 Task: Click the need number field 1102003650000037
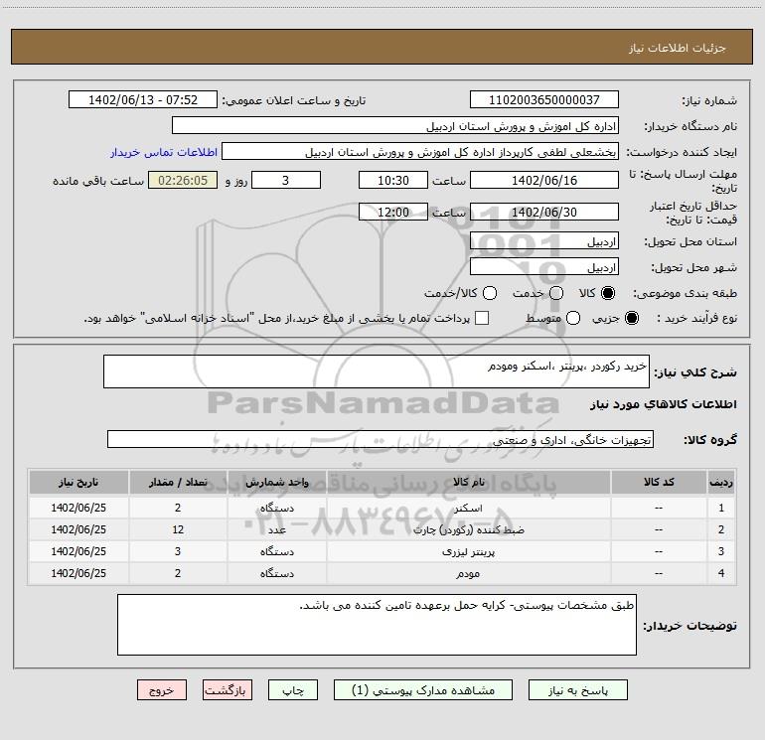[544, 99]
